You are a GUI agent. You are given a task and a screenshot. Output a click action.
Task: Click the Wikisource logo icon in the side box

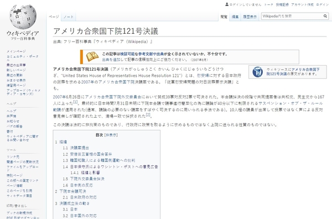(x=257, y=72)
